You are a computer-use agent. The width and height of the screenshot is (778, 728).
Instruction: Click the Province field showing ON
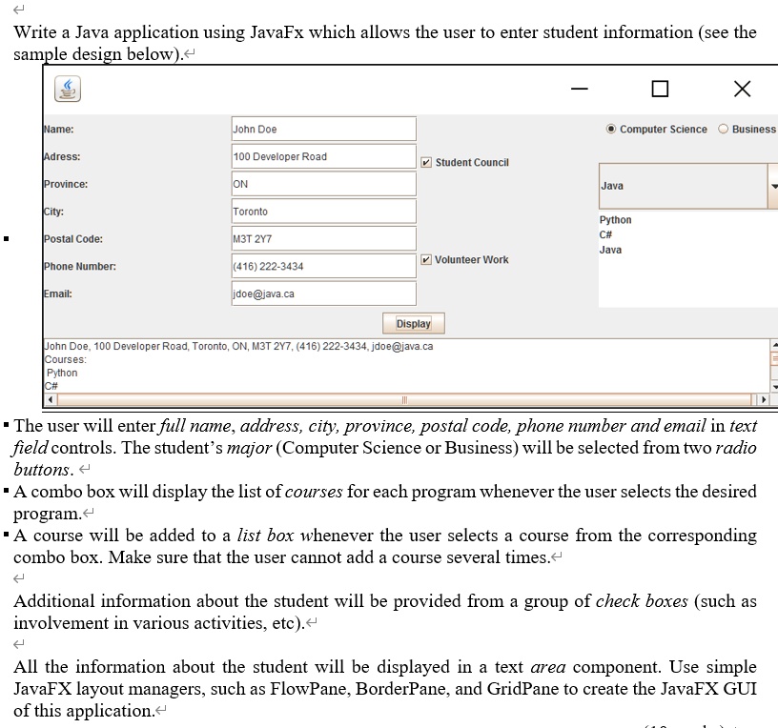click(x=323, y=184)
